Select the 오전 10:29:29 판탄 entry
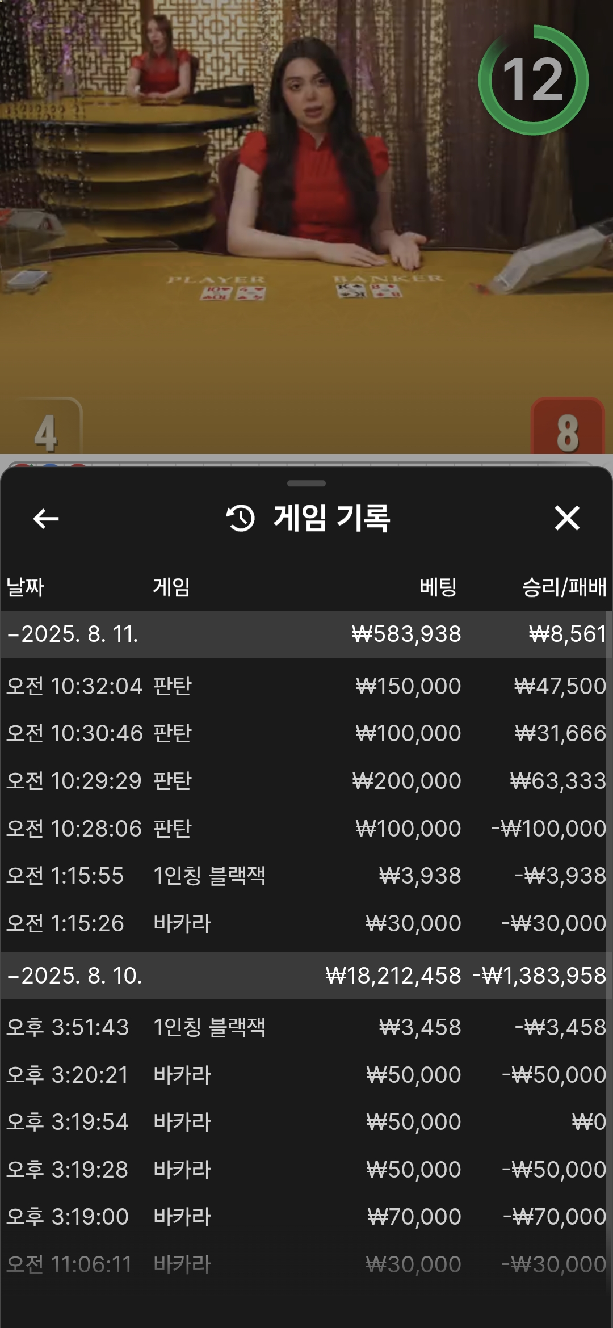Viewport: 613px width, 1328px height. 306,781
